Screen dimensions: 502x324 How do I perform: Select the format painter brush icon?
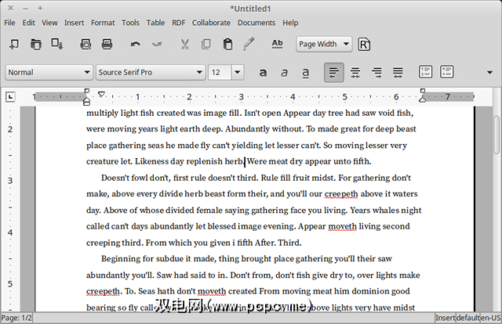click(249, 44)
